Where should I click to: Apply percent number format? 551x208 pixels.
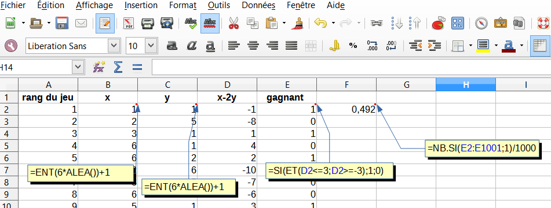353,46
